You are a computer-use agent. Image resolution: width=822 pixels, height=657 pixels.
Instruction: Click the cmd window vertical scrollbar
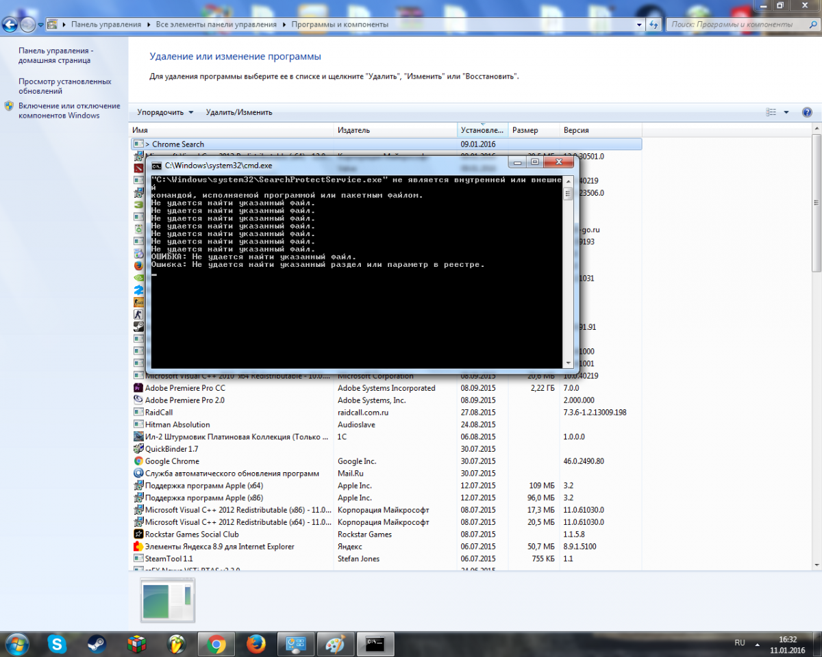point(567,274)
